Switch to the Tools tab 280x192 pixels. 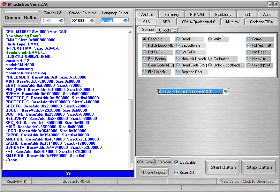click(247, 14)
